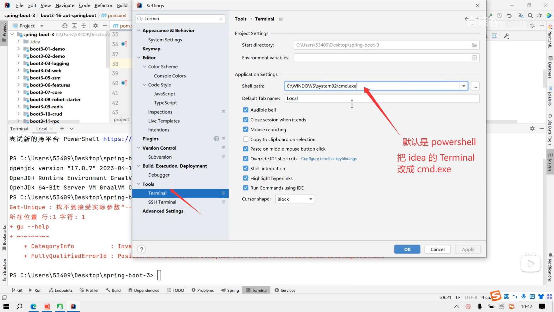Screen dimensions: 554x312
Task: Add a new terminal tab with plus
Action: click(62, 129)
